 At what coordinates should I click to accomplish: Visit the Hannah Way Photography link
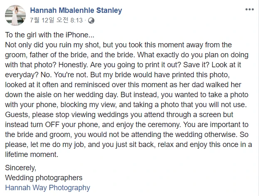[47, 187]
